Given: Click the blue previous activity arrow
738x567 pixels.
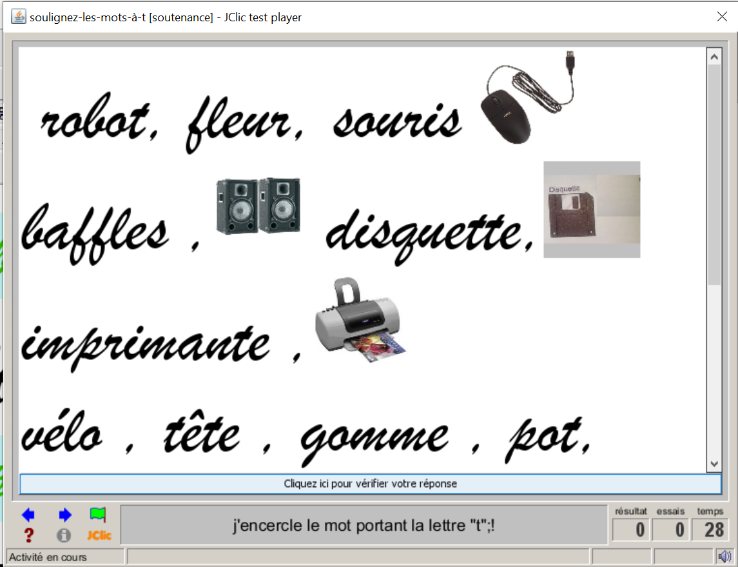Looking at the screenshot, I should (28, 515).
